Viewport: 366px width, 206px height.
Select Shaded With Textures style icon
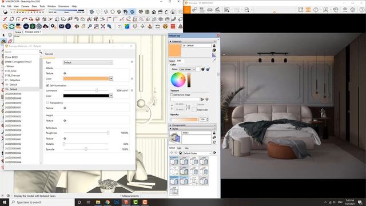pyautogui.click(x=126, y=11)
